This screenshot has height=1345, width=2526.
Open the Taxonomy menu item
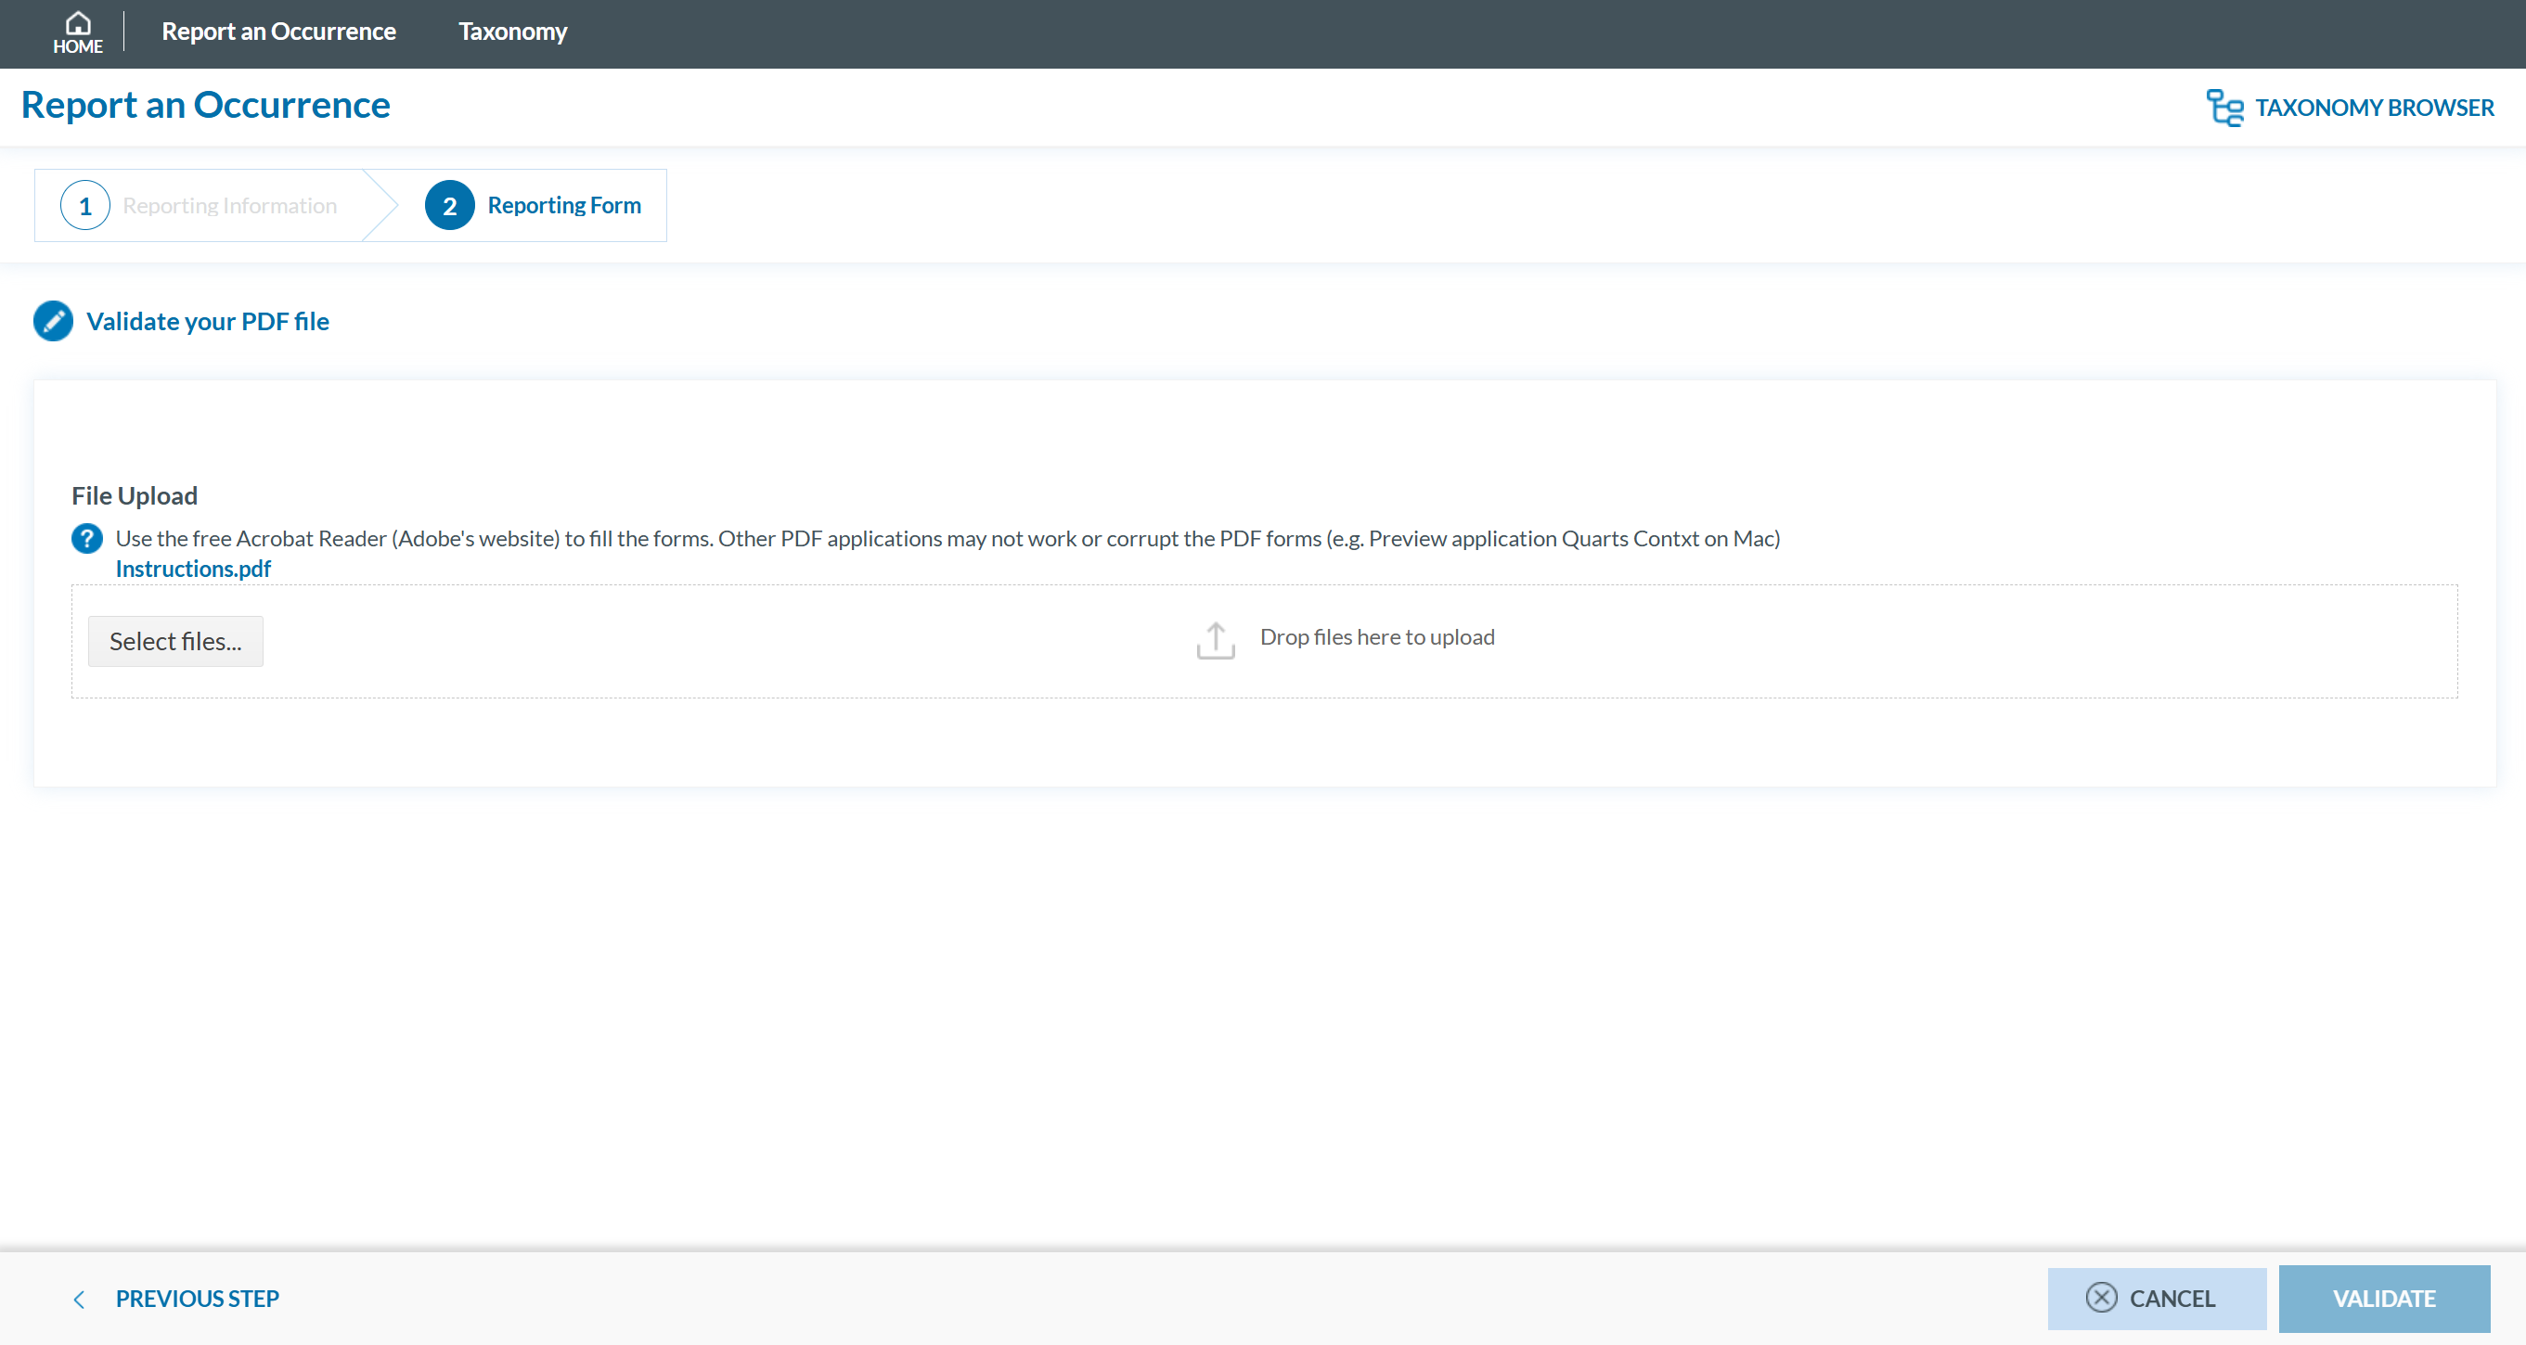coord(513,32)
